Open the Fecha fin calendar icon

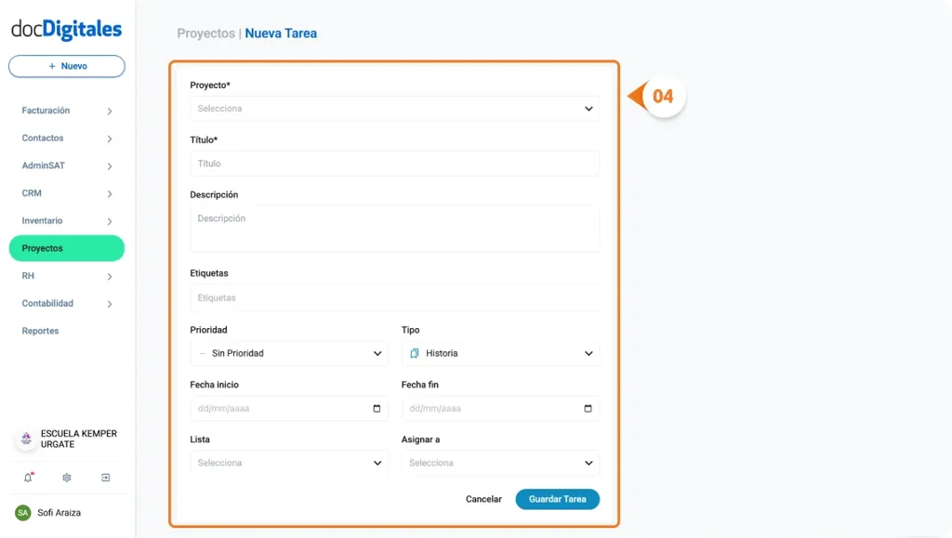pyautogui.click(x=588, y=408)
